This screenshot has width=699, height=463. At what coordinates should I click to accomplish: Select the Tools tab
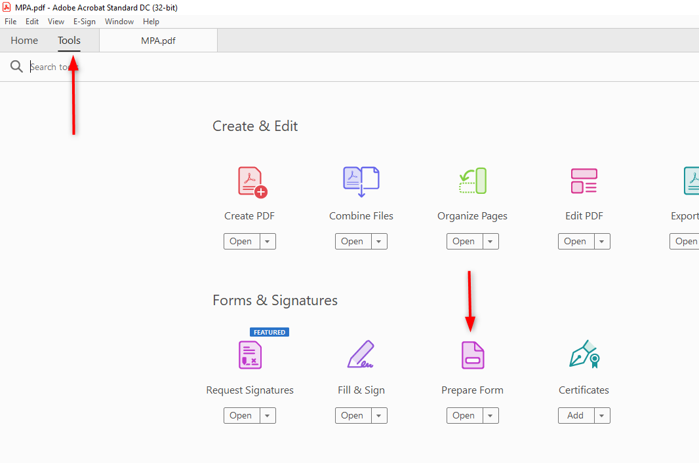[x=69, y=41]
